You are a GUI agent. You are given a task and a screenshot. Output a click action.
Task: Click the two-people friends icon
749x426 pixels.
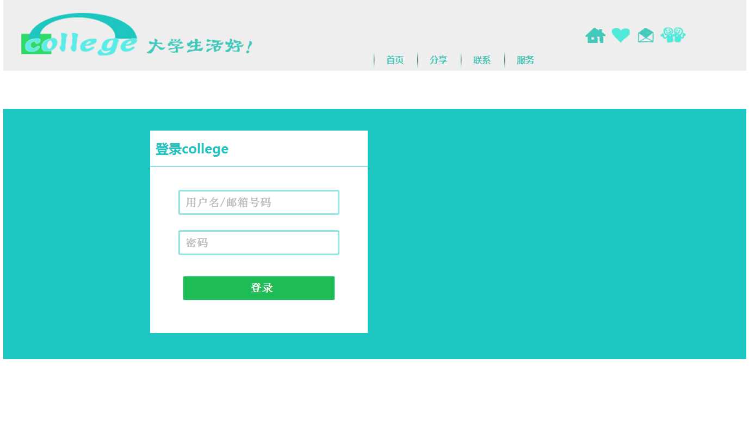[673, 35]
